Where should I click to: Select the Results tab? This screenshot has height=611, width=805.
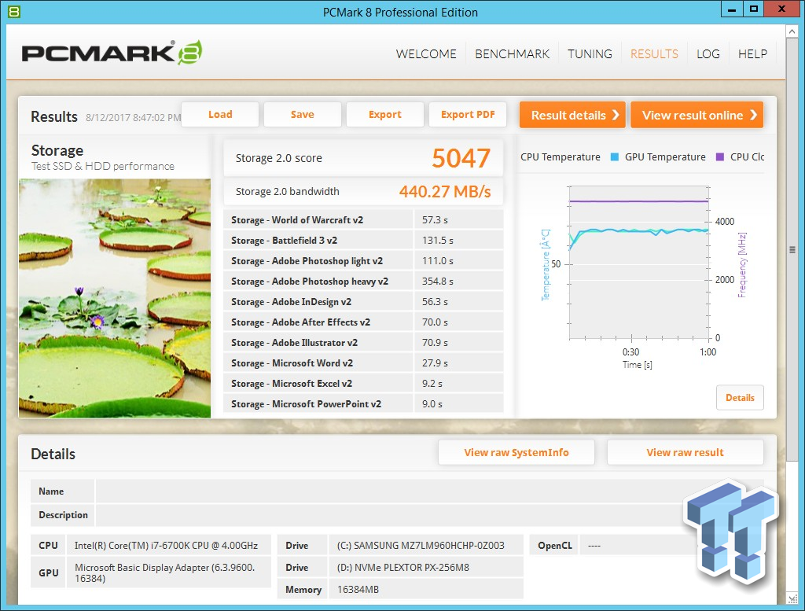point(654,54)
